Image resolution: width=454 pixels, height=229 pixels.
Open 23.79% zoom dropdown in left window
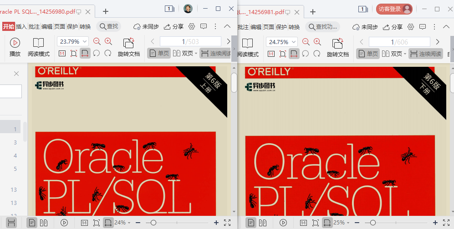pyautogui.click(x=73, y=42)
